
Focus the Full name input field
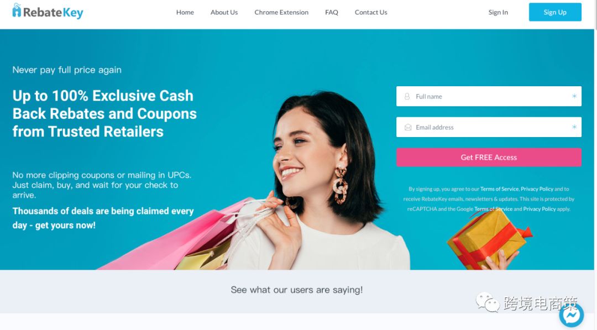tap(489, 96)
